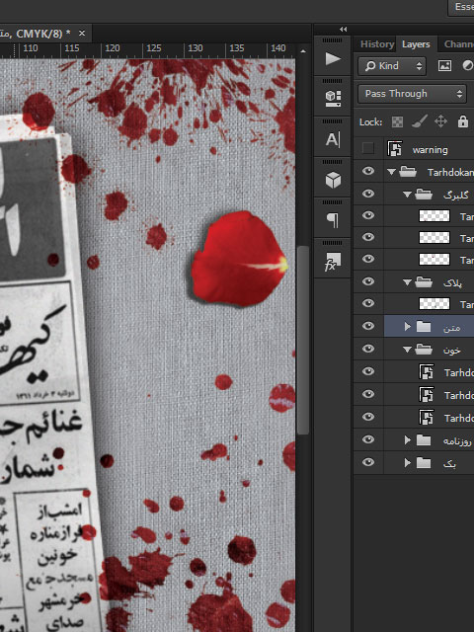Open the Essentials workspace switcher

point(461,7)
